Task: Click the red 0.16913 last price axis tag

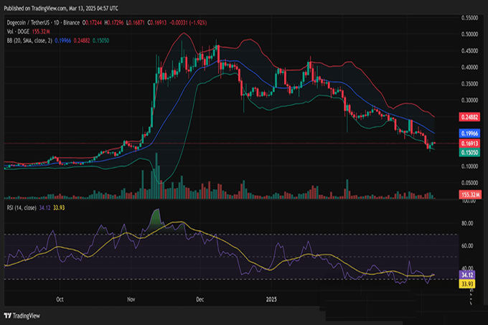Action: [469, 143]
